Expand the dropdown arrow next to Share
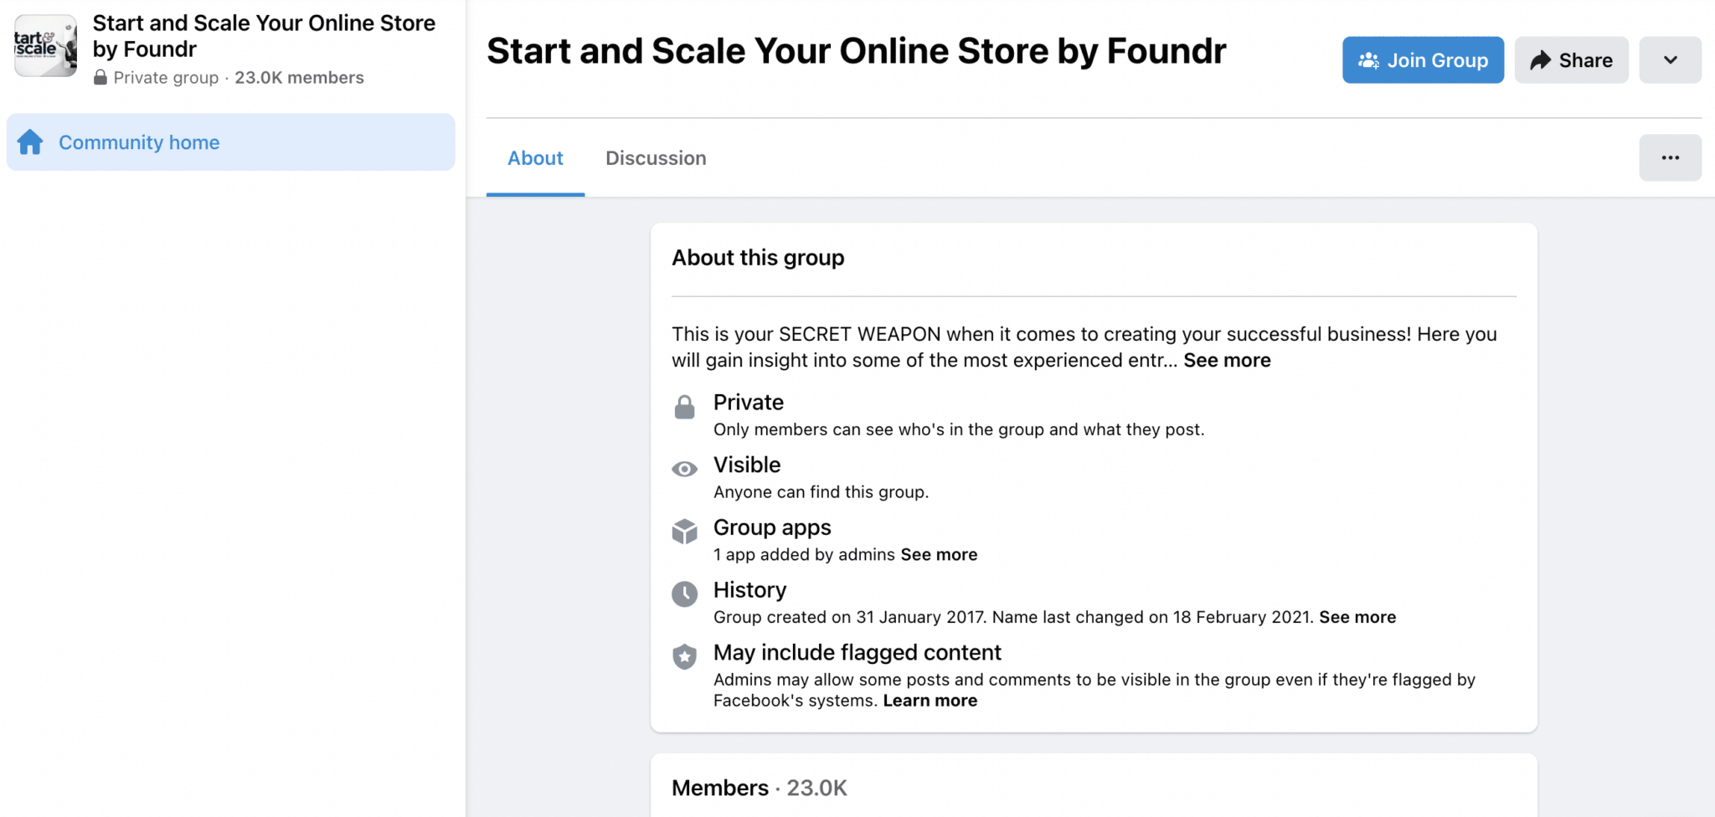This screenshot has height=817, width=1715. click(x=1670, y=59)
